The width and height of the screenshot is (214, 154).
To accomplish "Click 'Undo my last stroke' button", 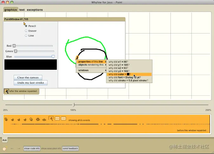I will pyautogui.click(x=30, y=83).
